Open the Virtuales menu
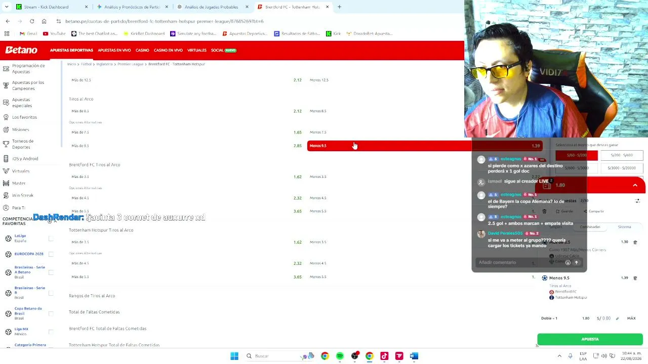 point(197,51)
